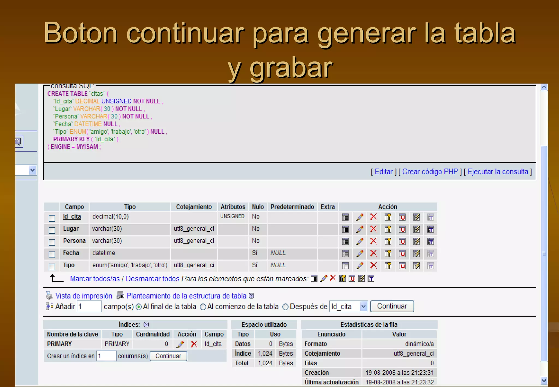
Task: Browse distinct values icon for Id_cita row
Action: pos(345,217)
